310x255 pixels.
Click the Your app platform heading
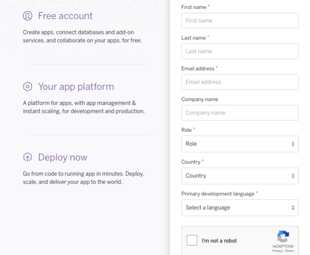click(x=76, y=87)
